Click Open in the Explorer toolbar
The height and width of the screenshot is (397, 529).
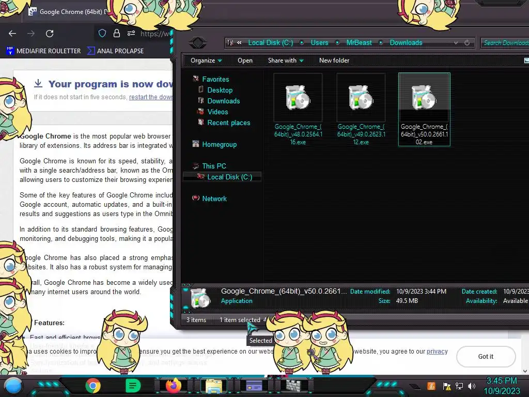[245, 60]
